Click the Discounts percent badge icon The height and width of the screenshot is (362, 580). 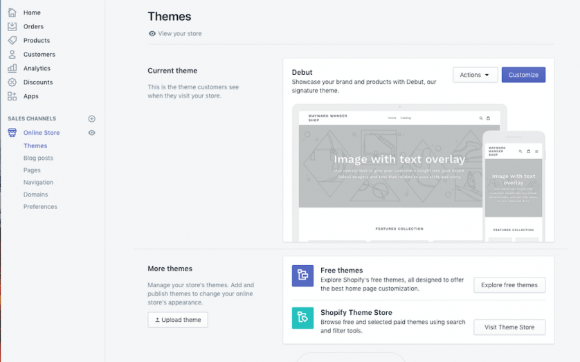click(12, 82)
